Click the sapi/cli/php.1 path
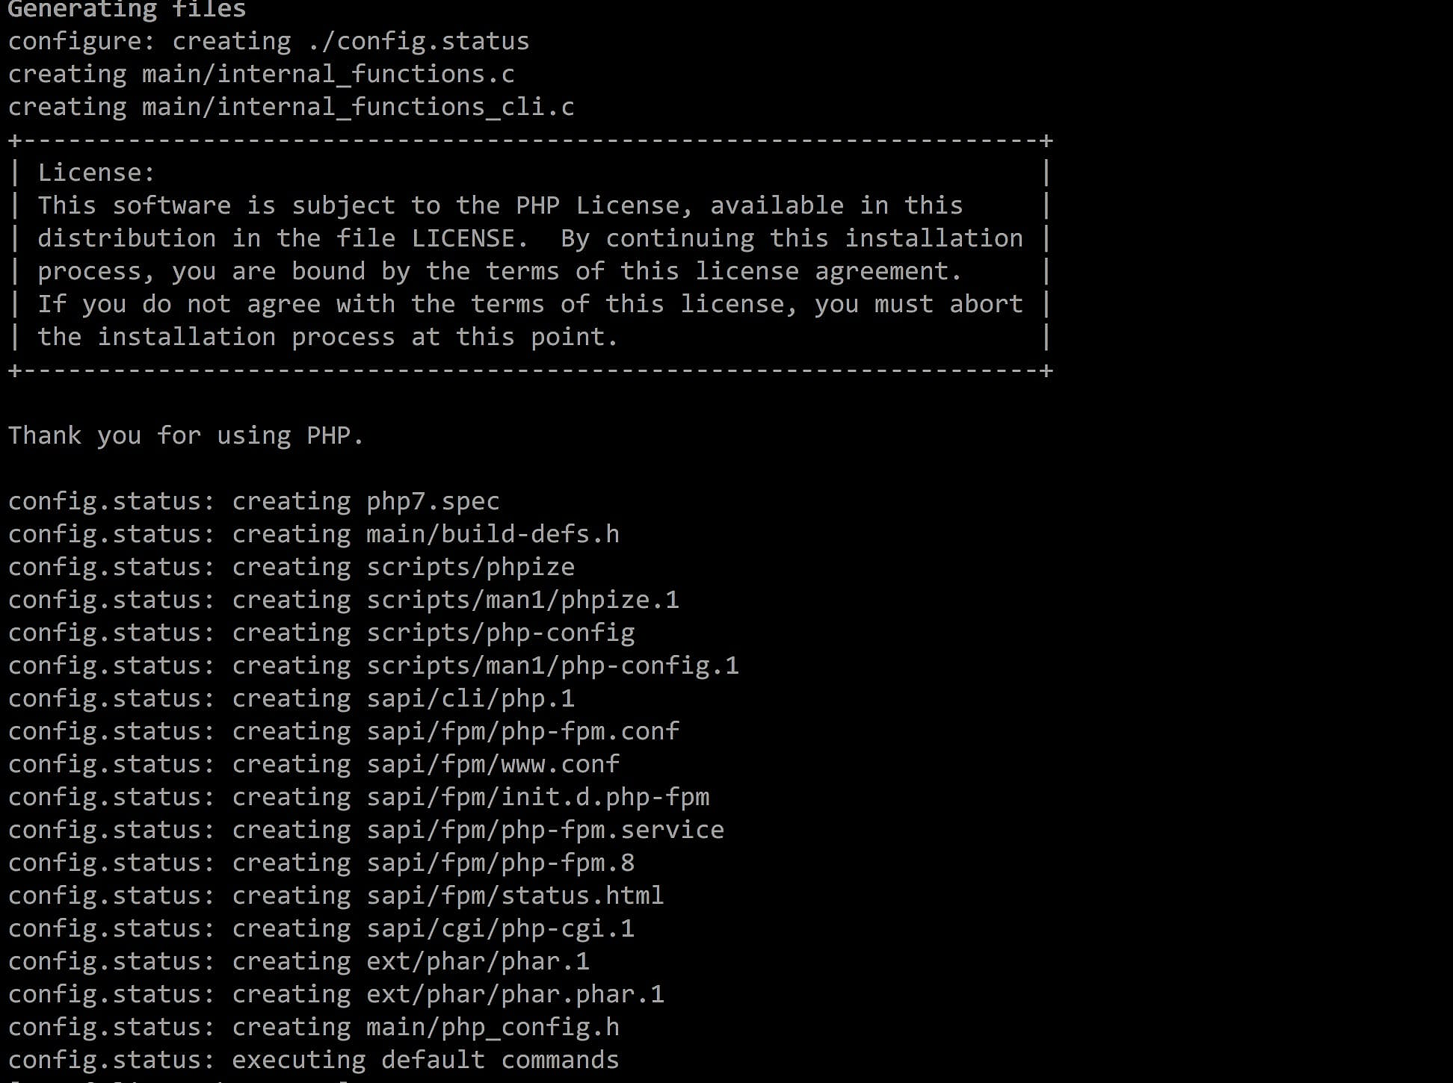Image resolution: width=1453 pixels, height=1083 pixels. (470, 698)
